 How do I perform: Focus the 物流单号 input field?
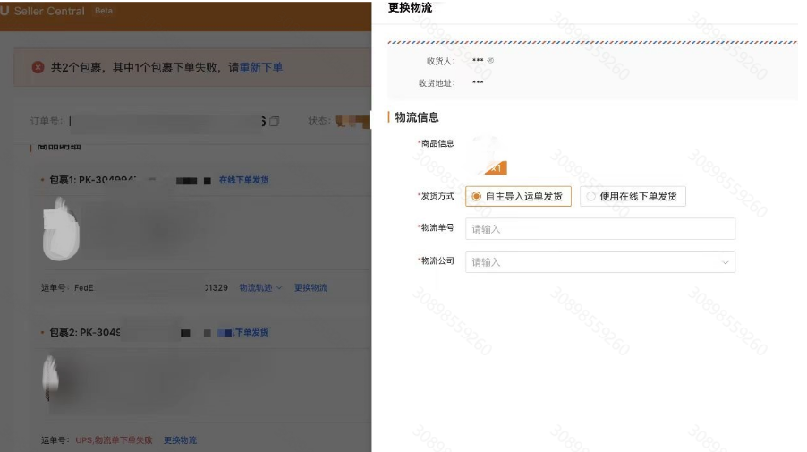tap(599, 229)
